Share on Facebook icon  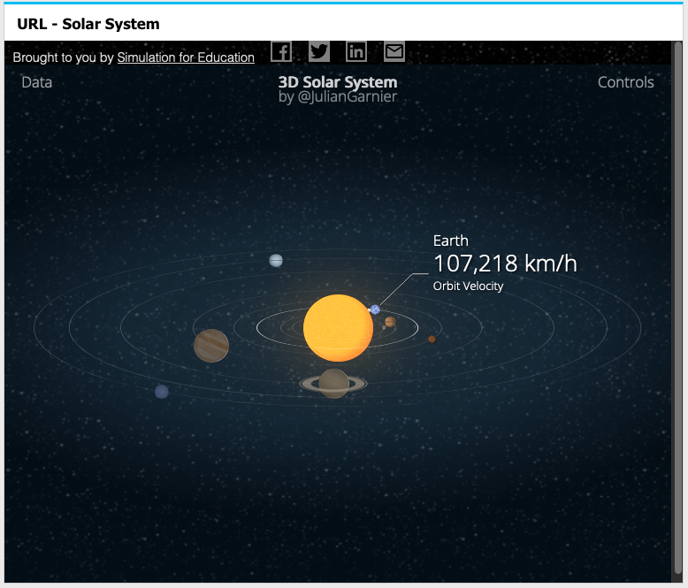tap(281, 52)
